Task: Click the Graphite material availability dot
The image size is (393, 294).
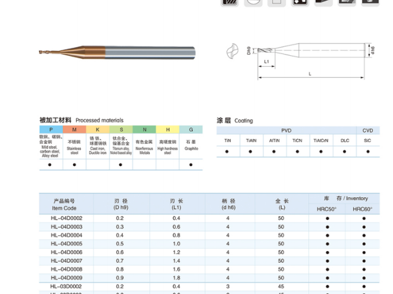Action: point(191,164)
